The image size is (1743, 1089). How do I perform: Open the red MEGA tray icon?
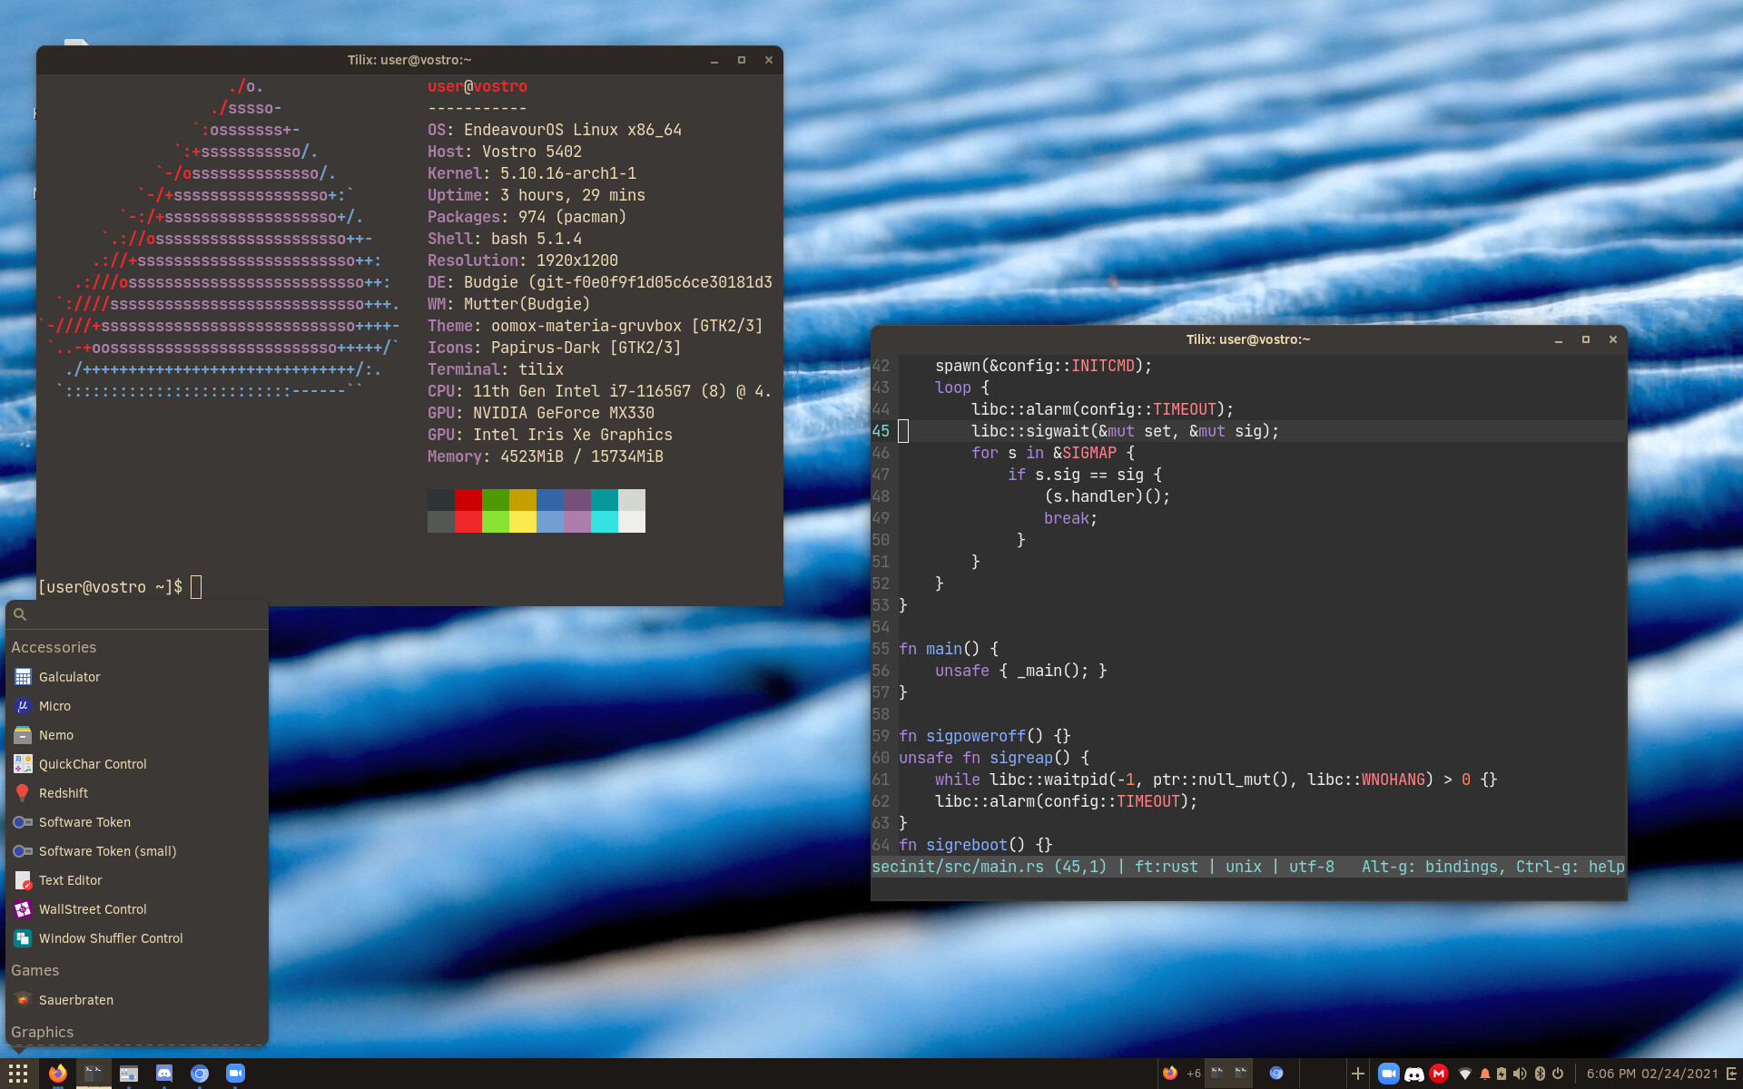click(1439, 1074)
